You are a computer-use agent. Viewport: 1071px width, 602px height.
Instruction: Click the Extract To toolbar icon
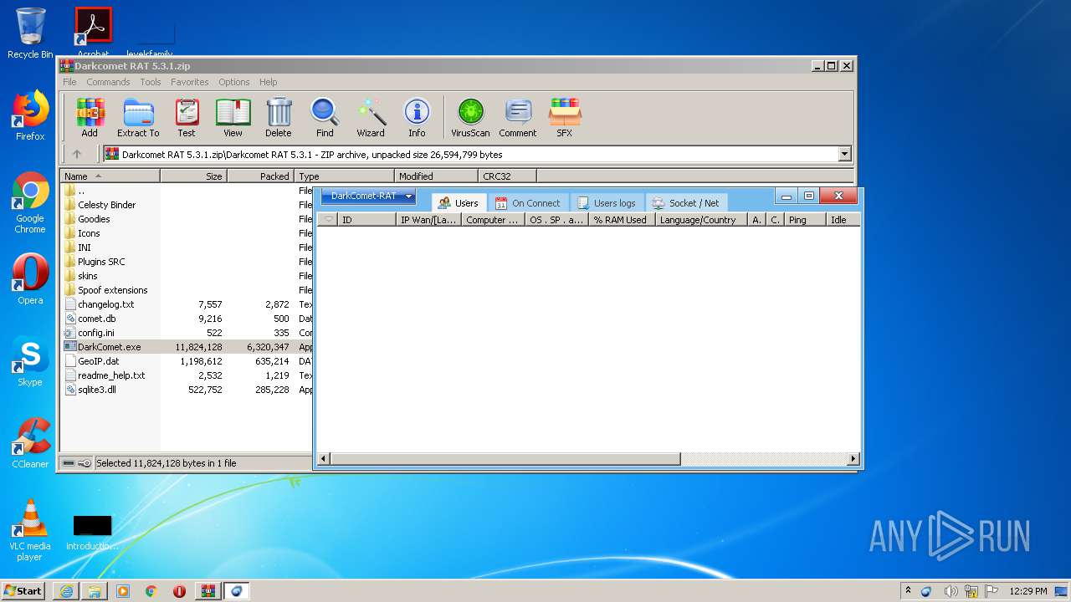click(x=138, y=117)
